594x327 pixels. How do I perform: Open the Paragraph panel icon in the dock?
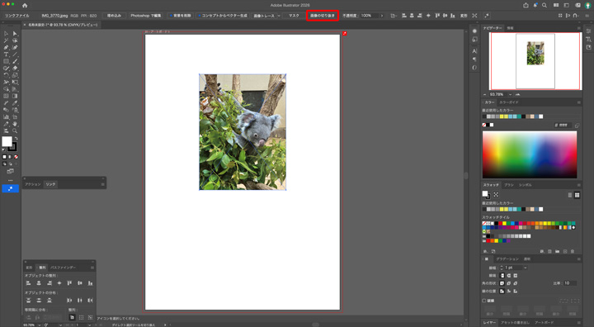pyautogui.click(x=474, y=59)
